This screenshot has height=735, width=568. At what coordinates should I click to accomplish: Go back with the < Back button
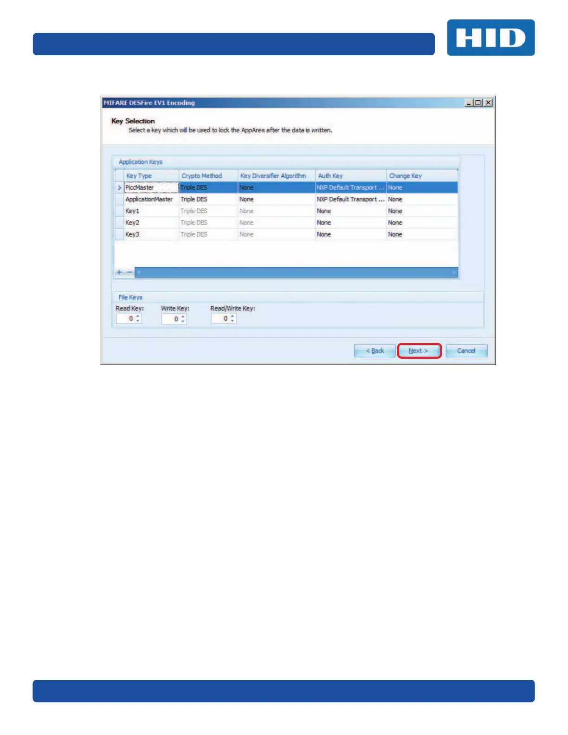375,351
